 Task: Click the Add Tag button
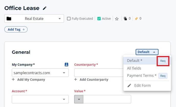(16, 30)
